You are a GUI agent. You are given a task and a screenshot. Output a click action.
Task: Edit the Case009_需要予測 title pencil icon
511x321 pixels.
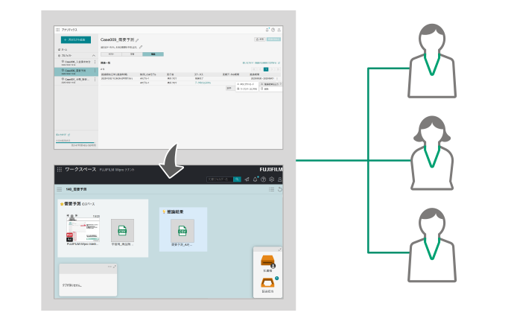[137, 39]
